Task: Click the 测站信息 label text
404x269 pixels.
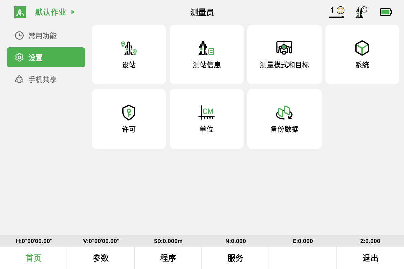Action: tap(206, 65)
